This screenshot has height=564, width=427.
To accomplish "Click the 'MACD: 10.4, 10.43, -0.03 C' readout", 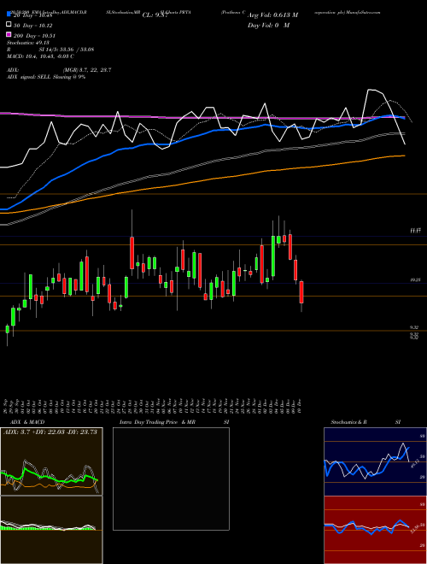I will [x=40, y=56].
